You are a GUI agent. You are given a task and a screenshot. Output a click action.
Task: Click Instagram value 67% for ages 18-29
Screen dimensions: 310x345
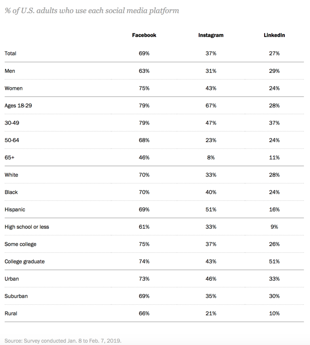(211, 105)
